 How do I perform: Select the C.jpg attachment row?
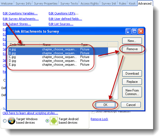(58, 57)
